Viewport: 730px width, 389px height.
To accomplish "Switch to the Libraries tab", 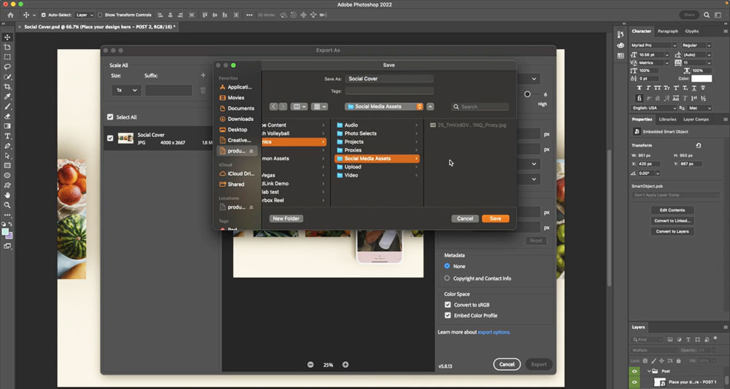I will click(667, 119).
